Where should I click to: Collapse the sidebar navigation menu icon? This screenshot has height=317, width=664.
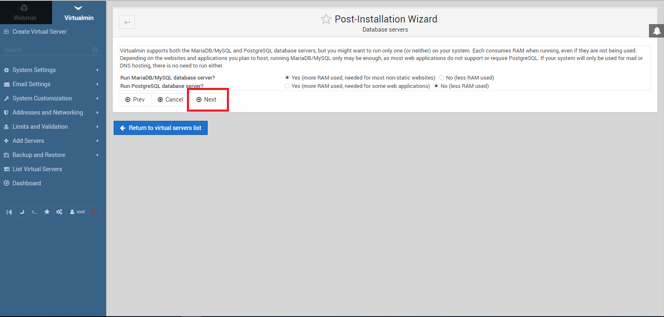[x=9, y=212]
